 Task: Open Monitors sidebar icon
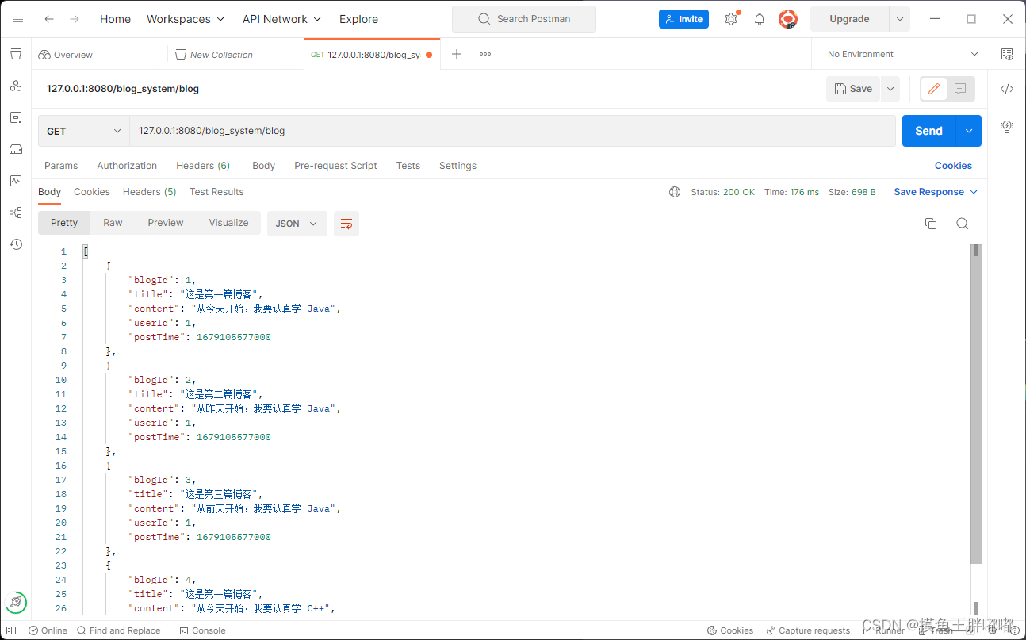tap(16, 181)
